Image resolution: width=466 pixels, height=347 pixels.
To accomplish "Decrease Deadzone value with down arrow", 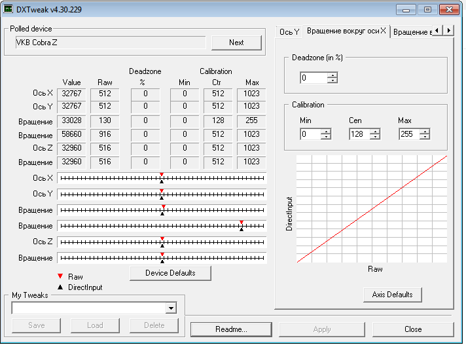I will (x=332, y=81).
